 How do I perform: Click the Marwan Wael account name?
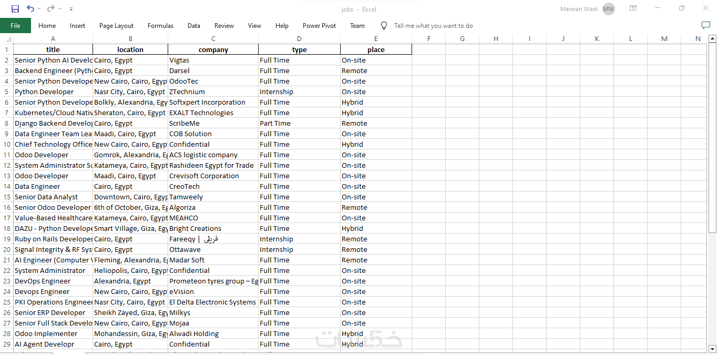coord(579,9)
